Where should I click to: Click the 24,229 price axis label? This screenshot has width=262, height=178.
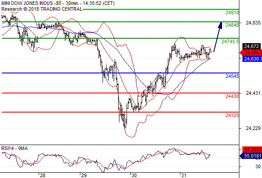[253, 128]
